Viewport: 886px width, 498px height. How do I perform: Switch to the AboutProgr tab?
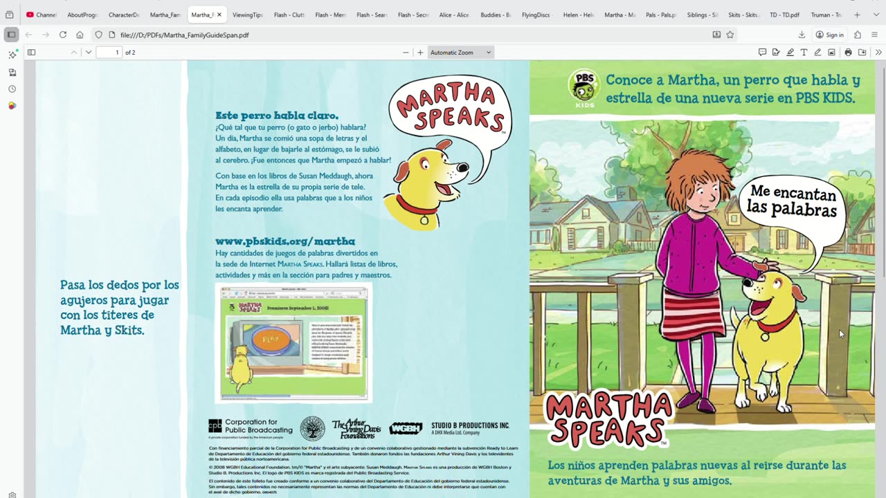[x=82, y=15]
